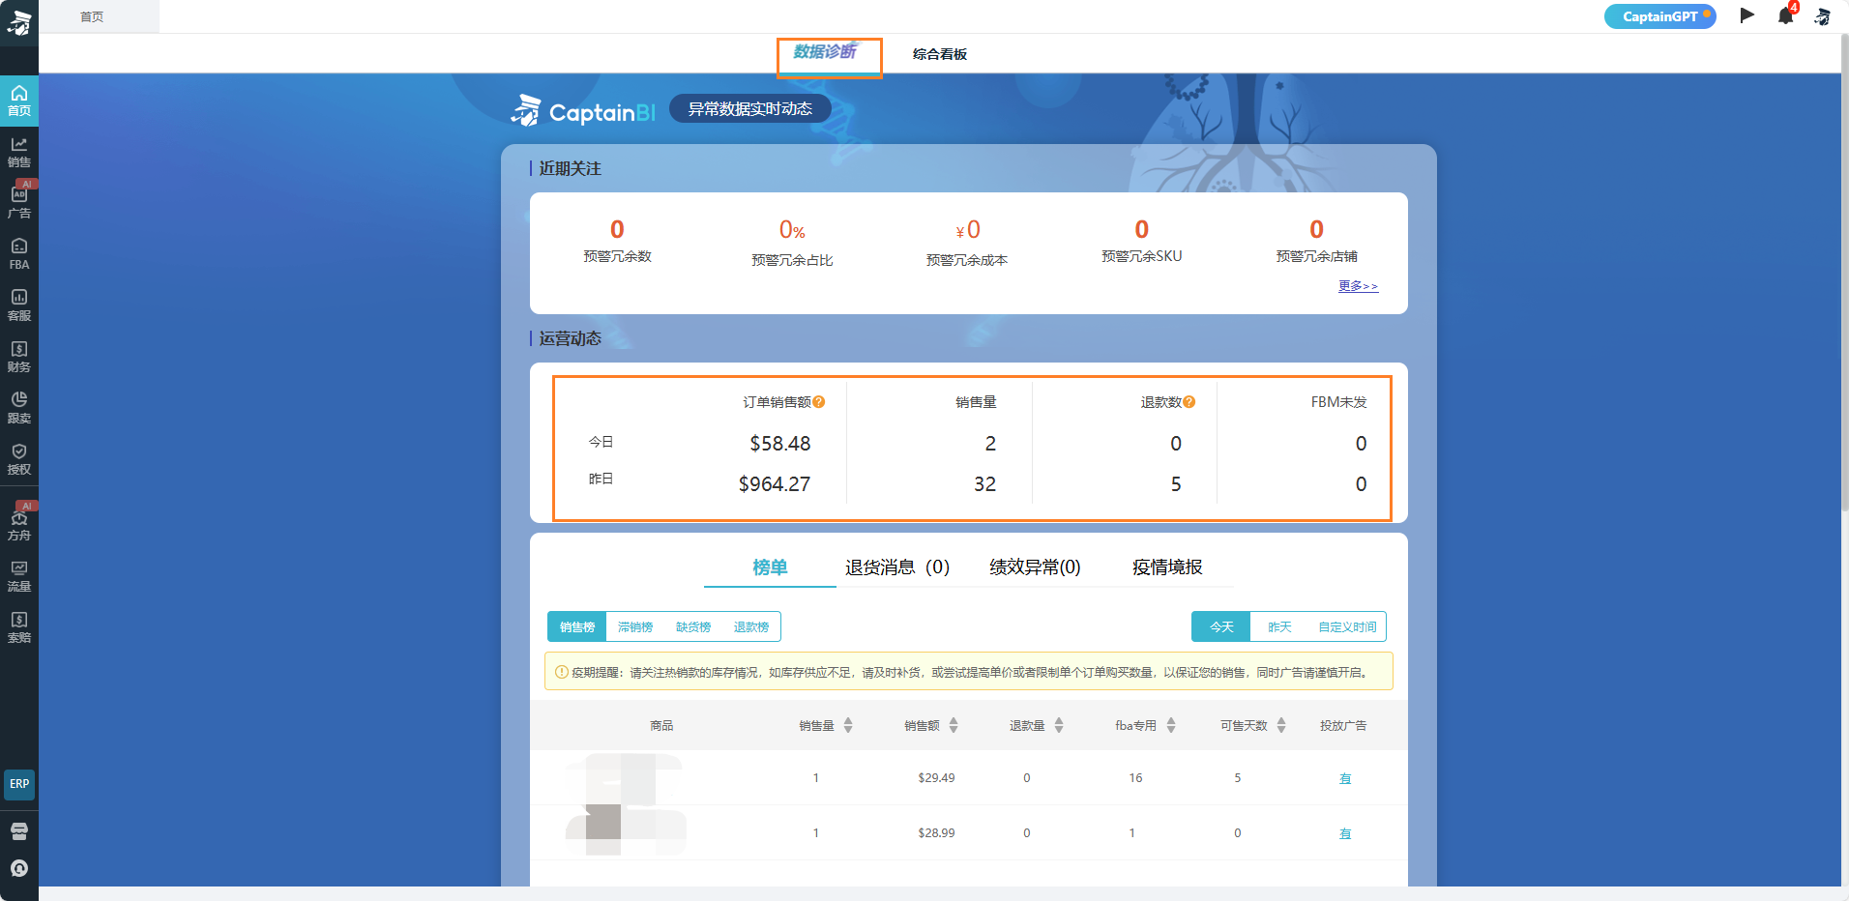Viewport: 1849px width, 901px height.
Task: Switch to the 数据诊断 tab
Action: (825, 52)
